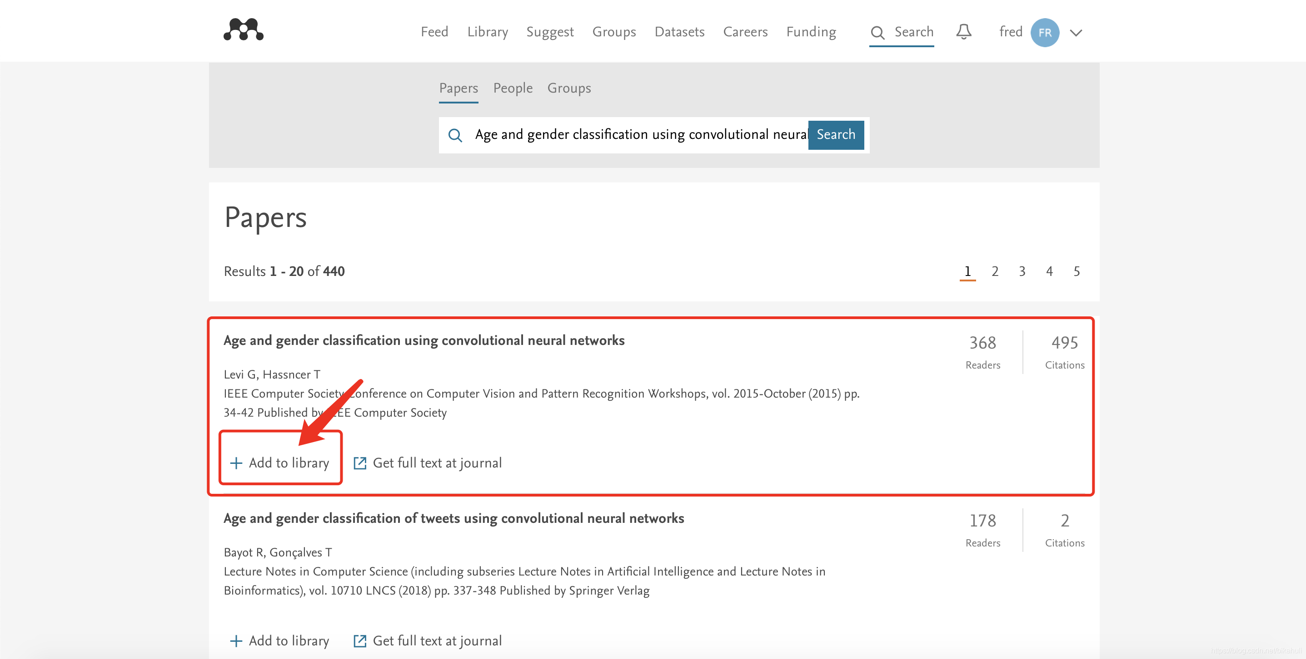
Task: Click the Search link in the navbar
Action: point(913,32)
